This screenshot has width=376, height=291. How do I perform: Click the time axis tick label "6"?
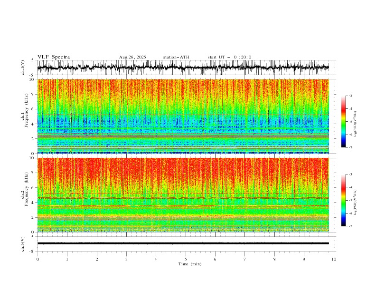click(x=215, y=259)
